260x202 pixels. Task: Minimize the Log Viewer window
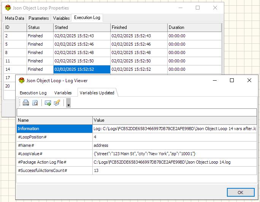coord(215,81)
